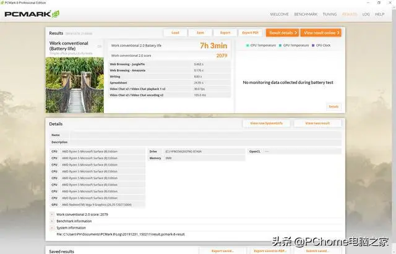Image resolution: width=396 pixels, height=254 pixels.
Task: Expand Work conventional 2.0 score: 2079
Action: point(52,214)
